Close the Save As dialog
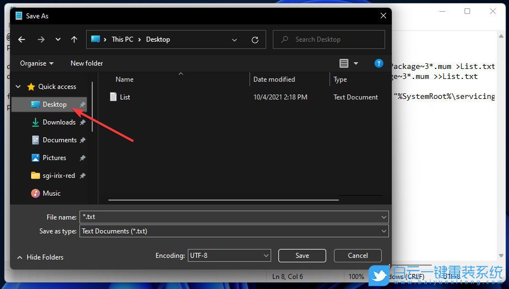The width and height of the screenshot is (509, 289). pos(383,16)
